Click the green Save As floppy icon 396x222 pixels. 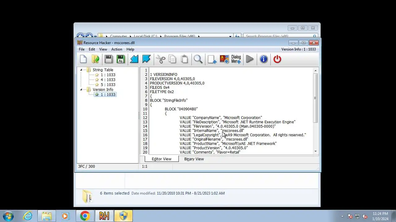pyautogui.click(x=121, y=59)
